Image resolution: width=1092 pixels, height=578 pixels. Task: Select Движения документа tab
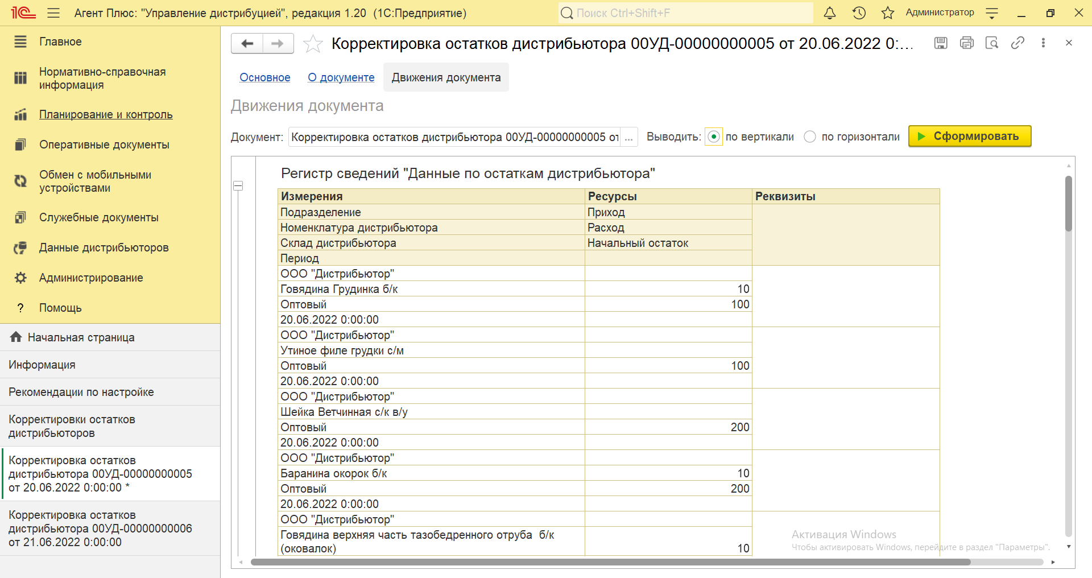coord(446,77)
